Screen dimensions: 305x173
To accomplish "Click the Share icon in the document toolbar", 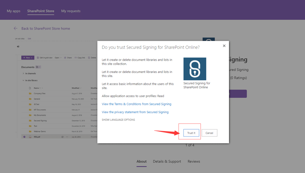I will click(65, 58).
